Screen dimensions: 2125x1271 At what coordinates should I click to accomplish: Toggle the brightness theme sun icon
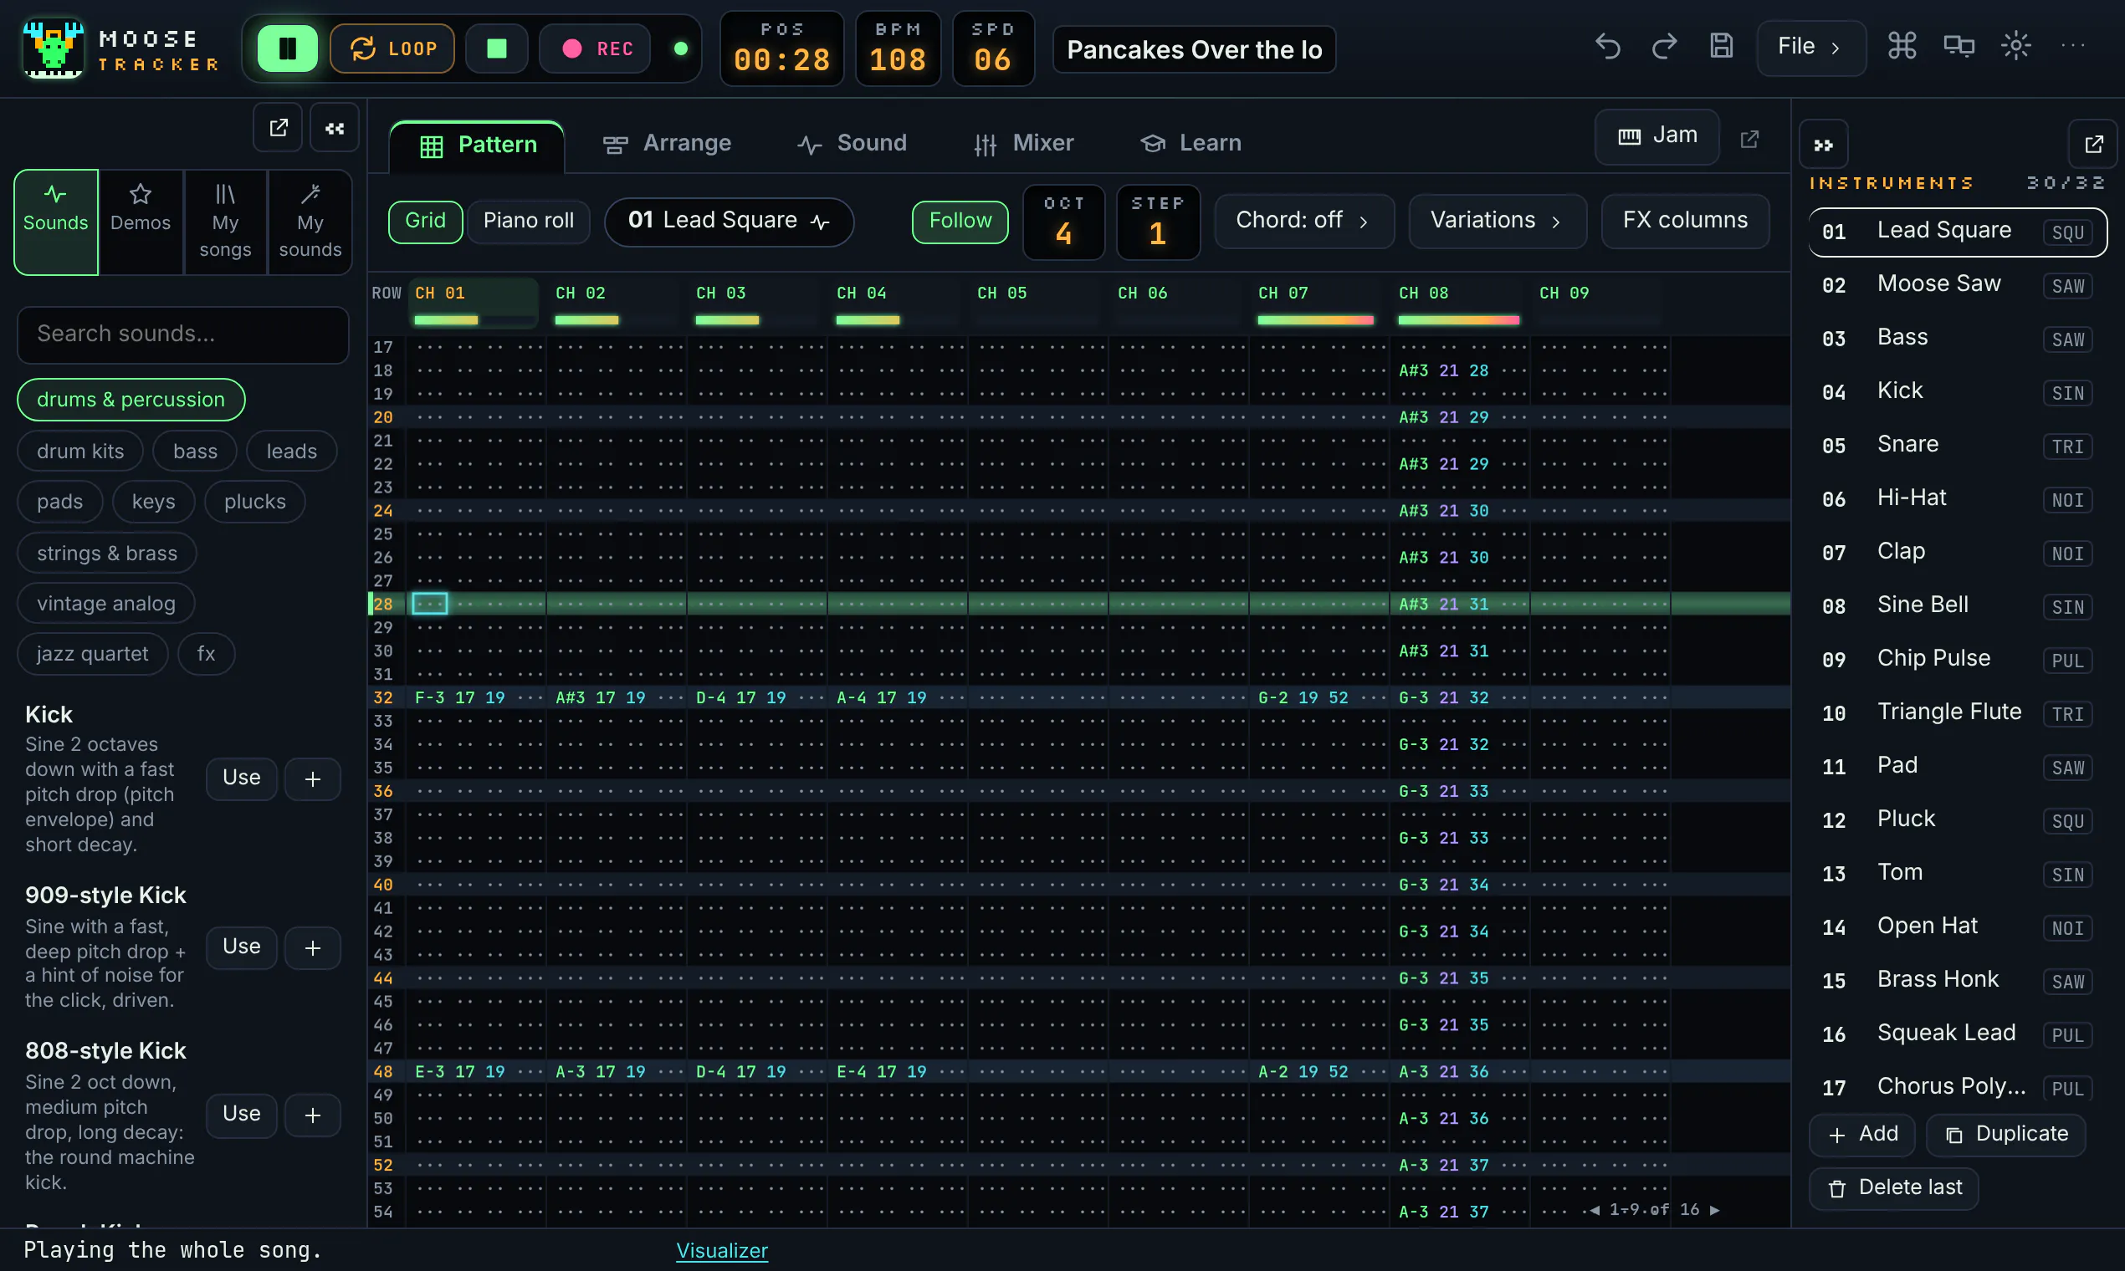pos(2015,46)
